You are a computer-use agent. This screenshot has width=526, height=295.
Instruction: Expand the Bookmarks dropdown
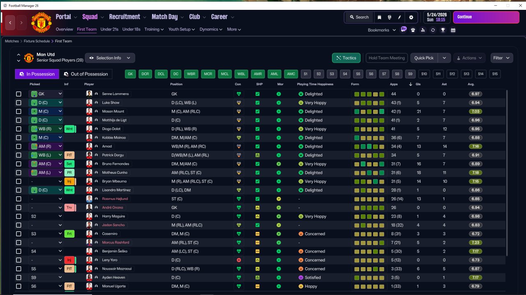pyautogui.click(x=382, y=30)
